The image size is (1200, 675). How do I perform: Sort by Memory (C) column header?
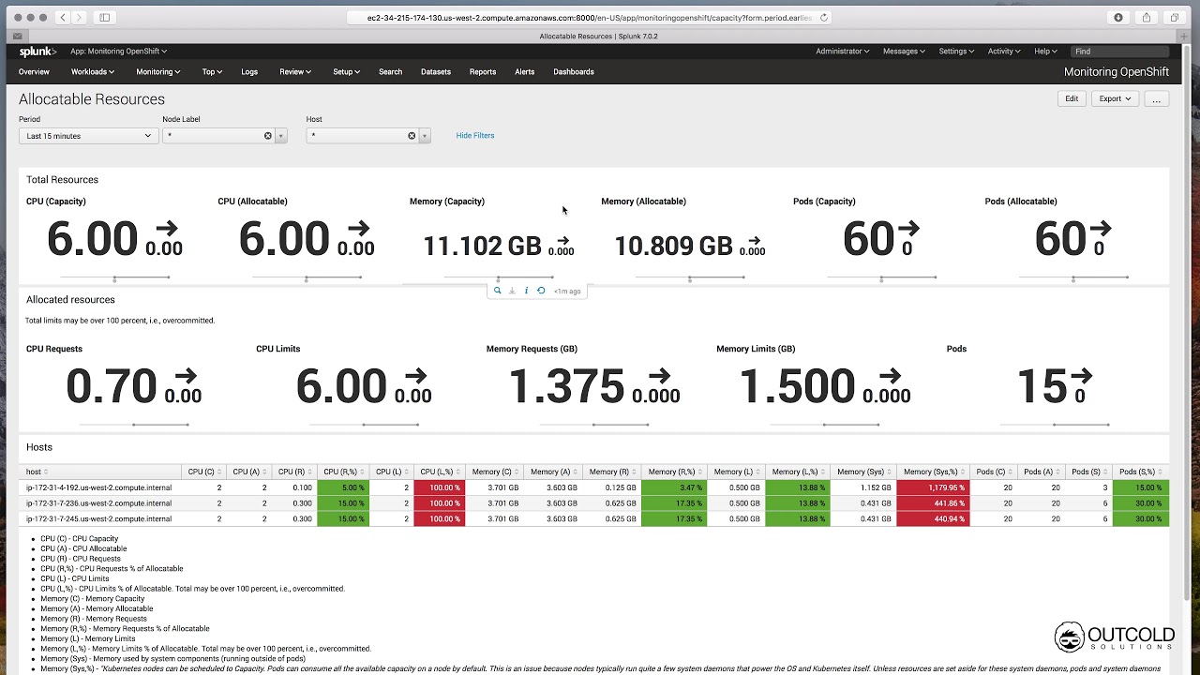(x=495, y=472)
